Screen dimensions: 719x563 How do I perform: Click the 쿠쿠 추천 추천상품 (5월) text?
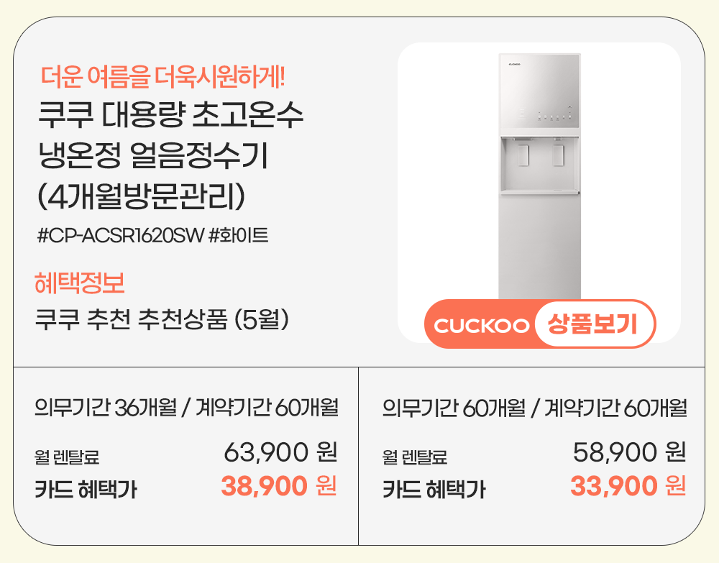coord(162,319)
